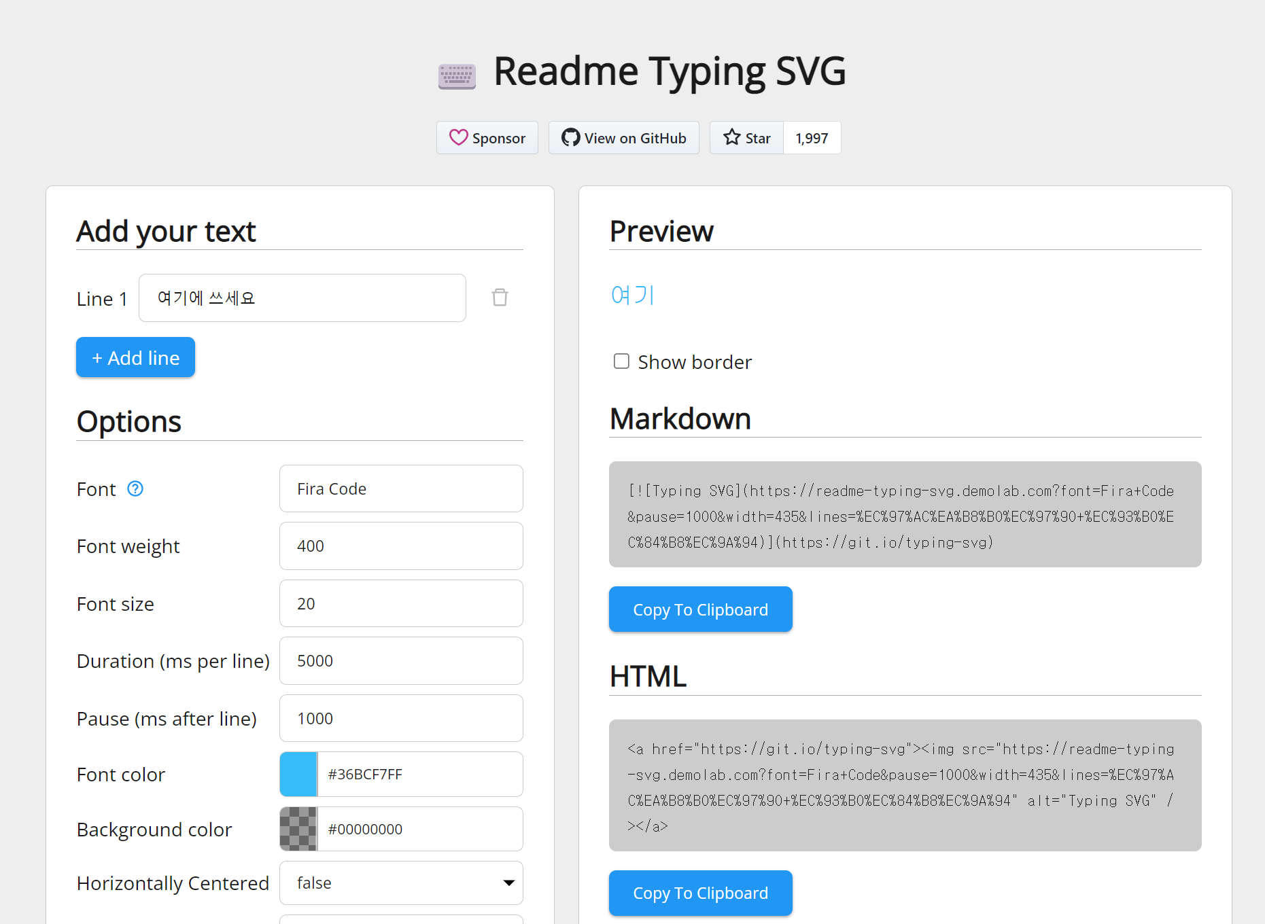Click the Font field showing Fira Code
The image size is (1265, 924).
pos(401,488)
